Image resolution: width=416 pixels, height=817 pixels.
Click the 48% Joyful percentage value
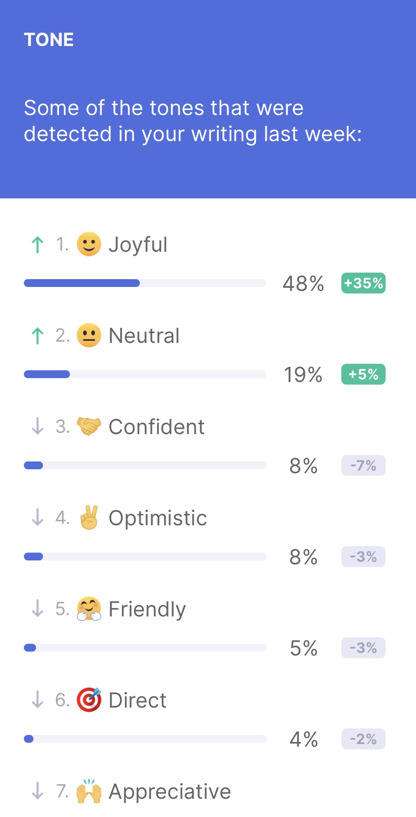pos(303,283)
